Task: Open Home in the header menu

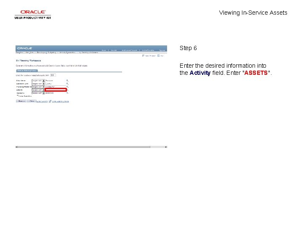Action: point(104,50)
